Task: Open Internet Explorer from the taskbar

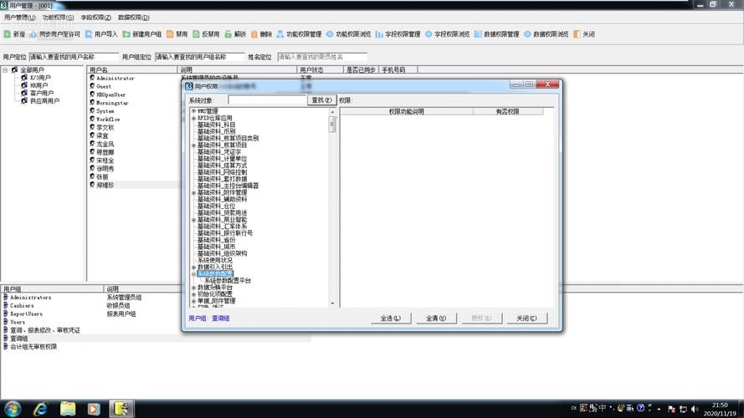Action: click(40, 409)
